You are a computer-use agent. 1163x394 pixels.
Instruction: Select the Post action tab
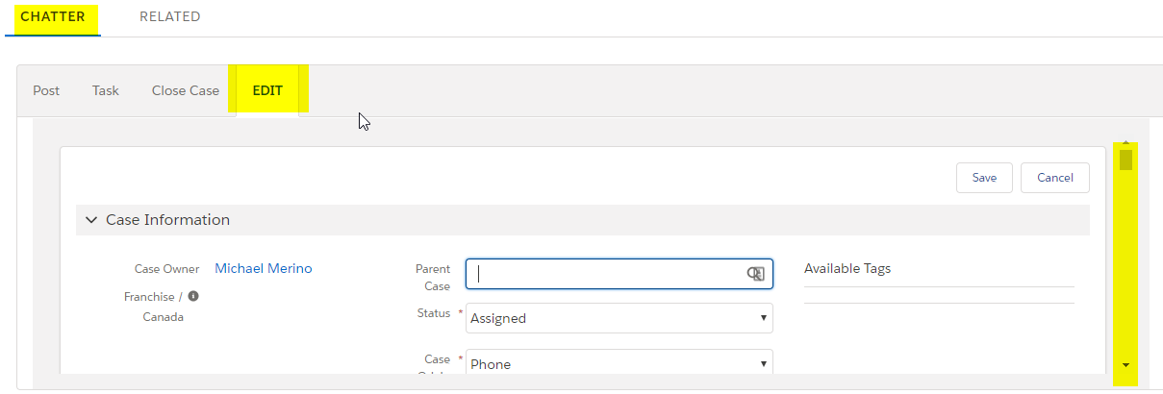(x=46, y=90)
